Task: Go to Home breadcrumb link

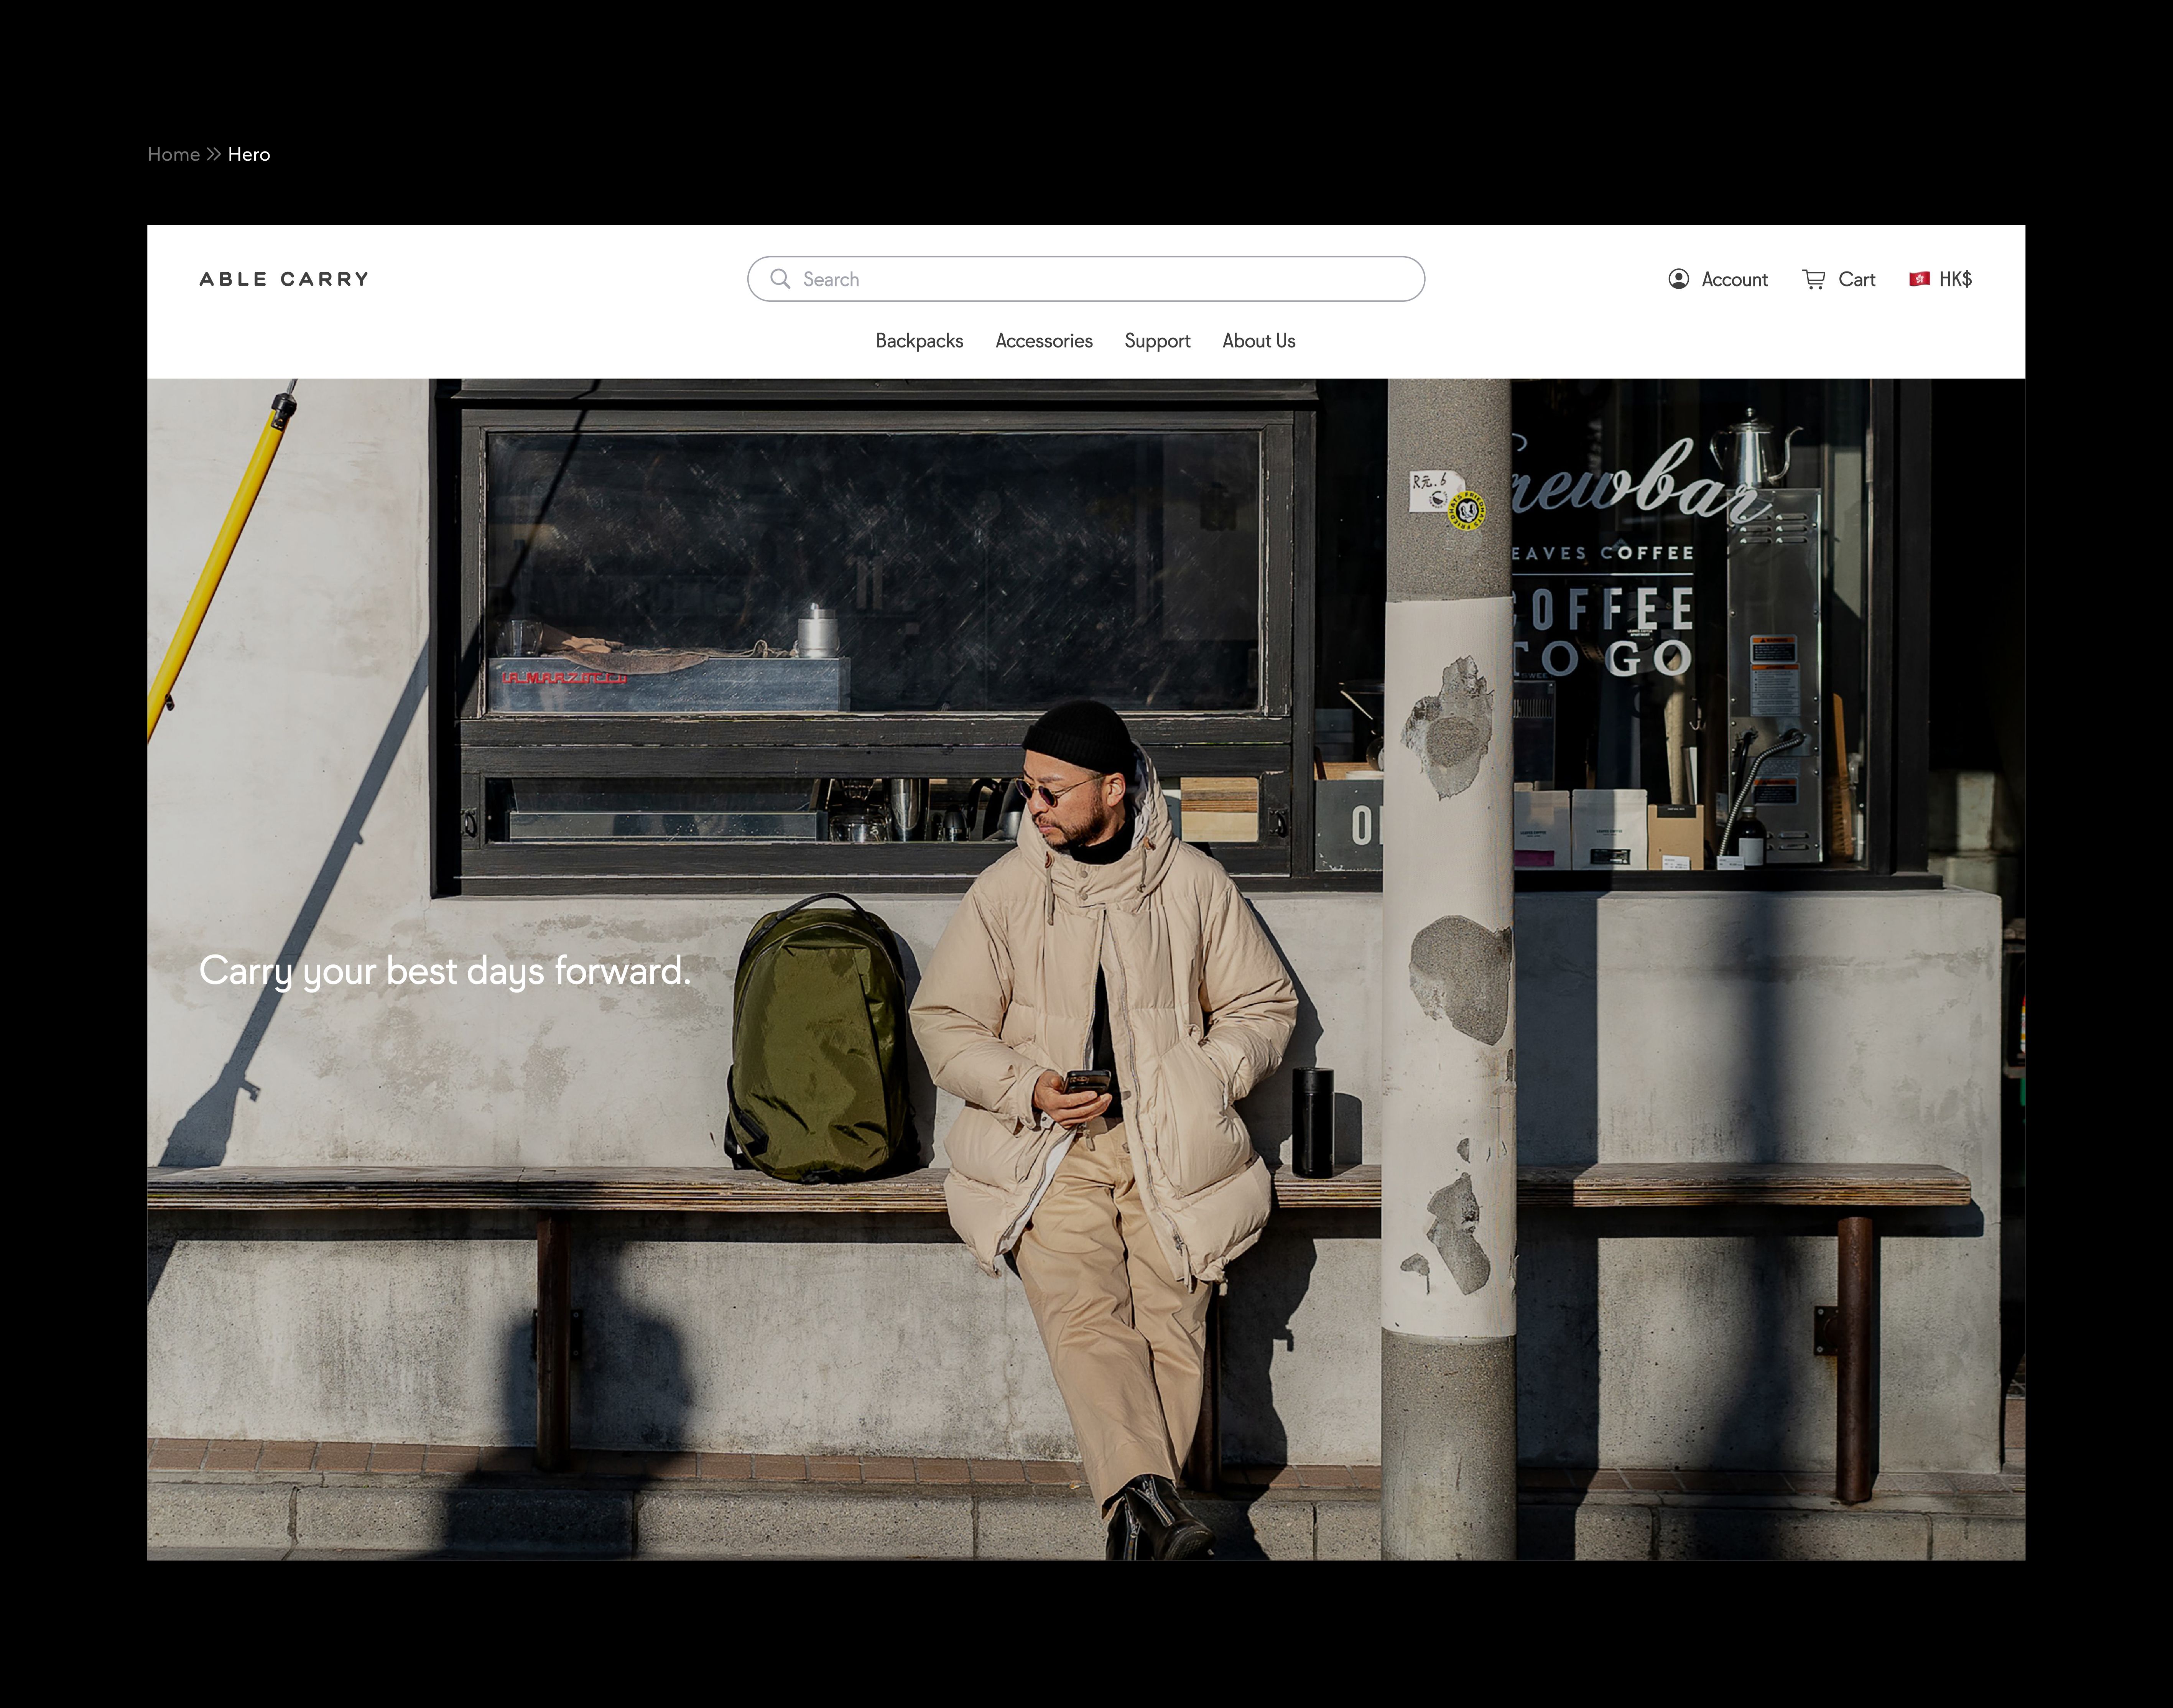Action: click(174, 154)
